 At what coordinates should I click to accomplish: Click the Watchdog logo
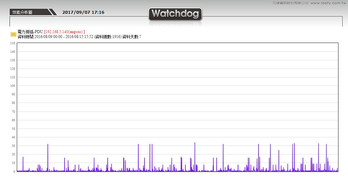(x=175, y=14)
